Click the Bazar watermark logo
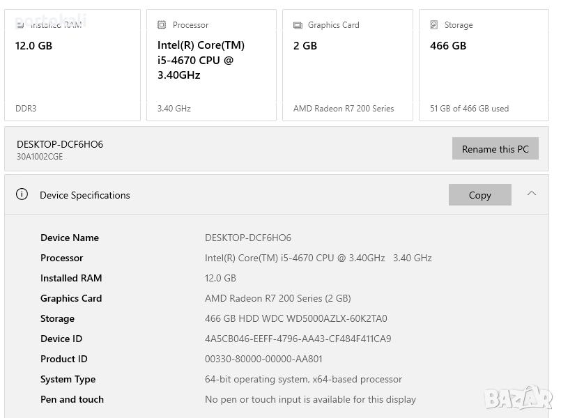Image resolution: width=561 pixels, height=418 pixels. tap(518, 397)
